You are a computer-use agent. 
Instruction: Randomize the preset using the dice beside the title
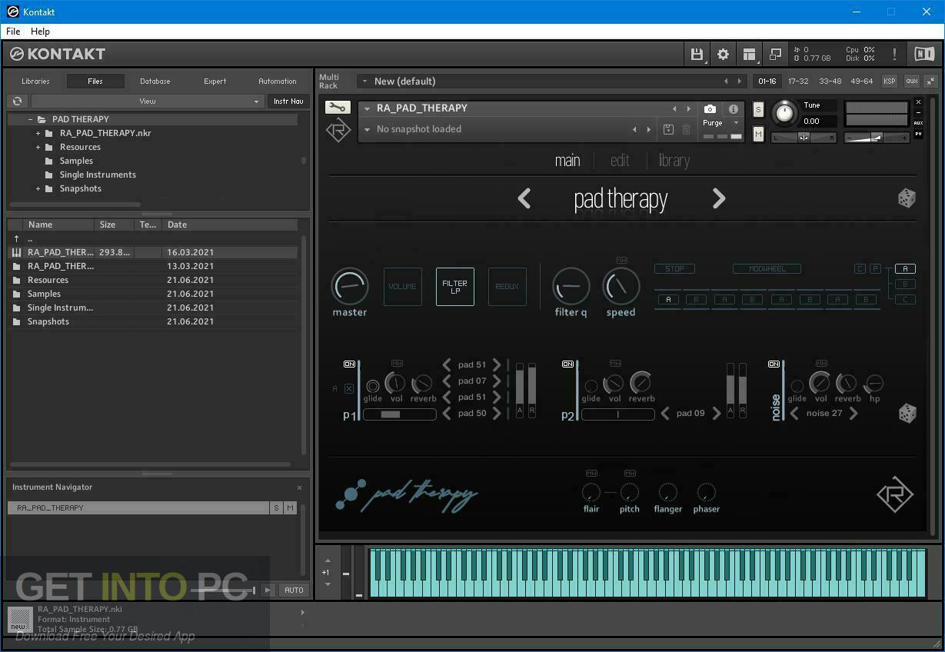click(x=907, y=198)
